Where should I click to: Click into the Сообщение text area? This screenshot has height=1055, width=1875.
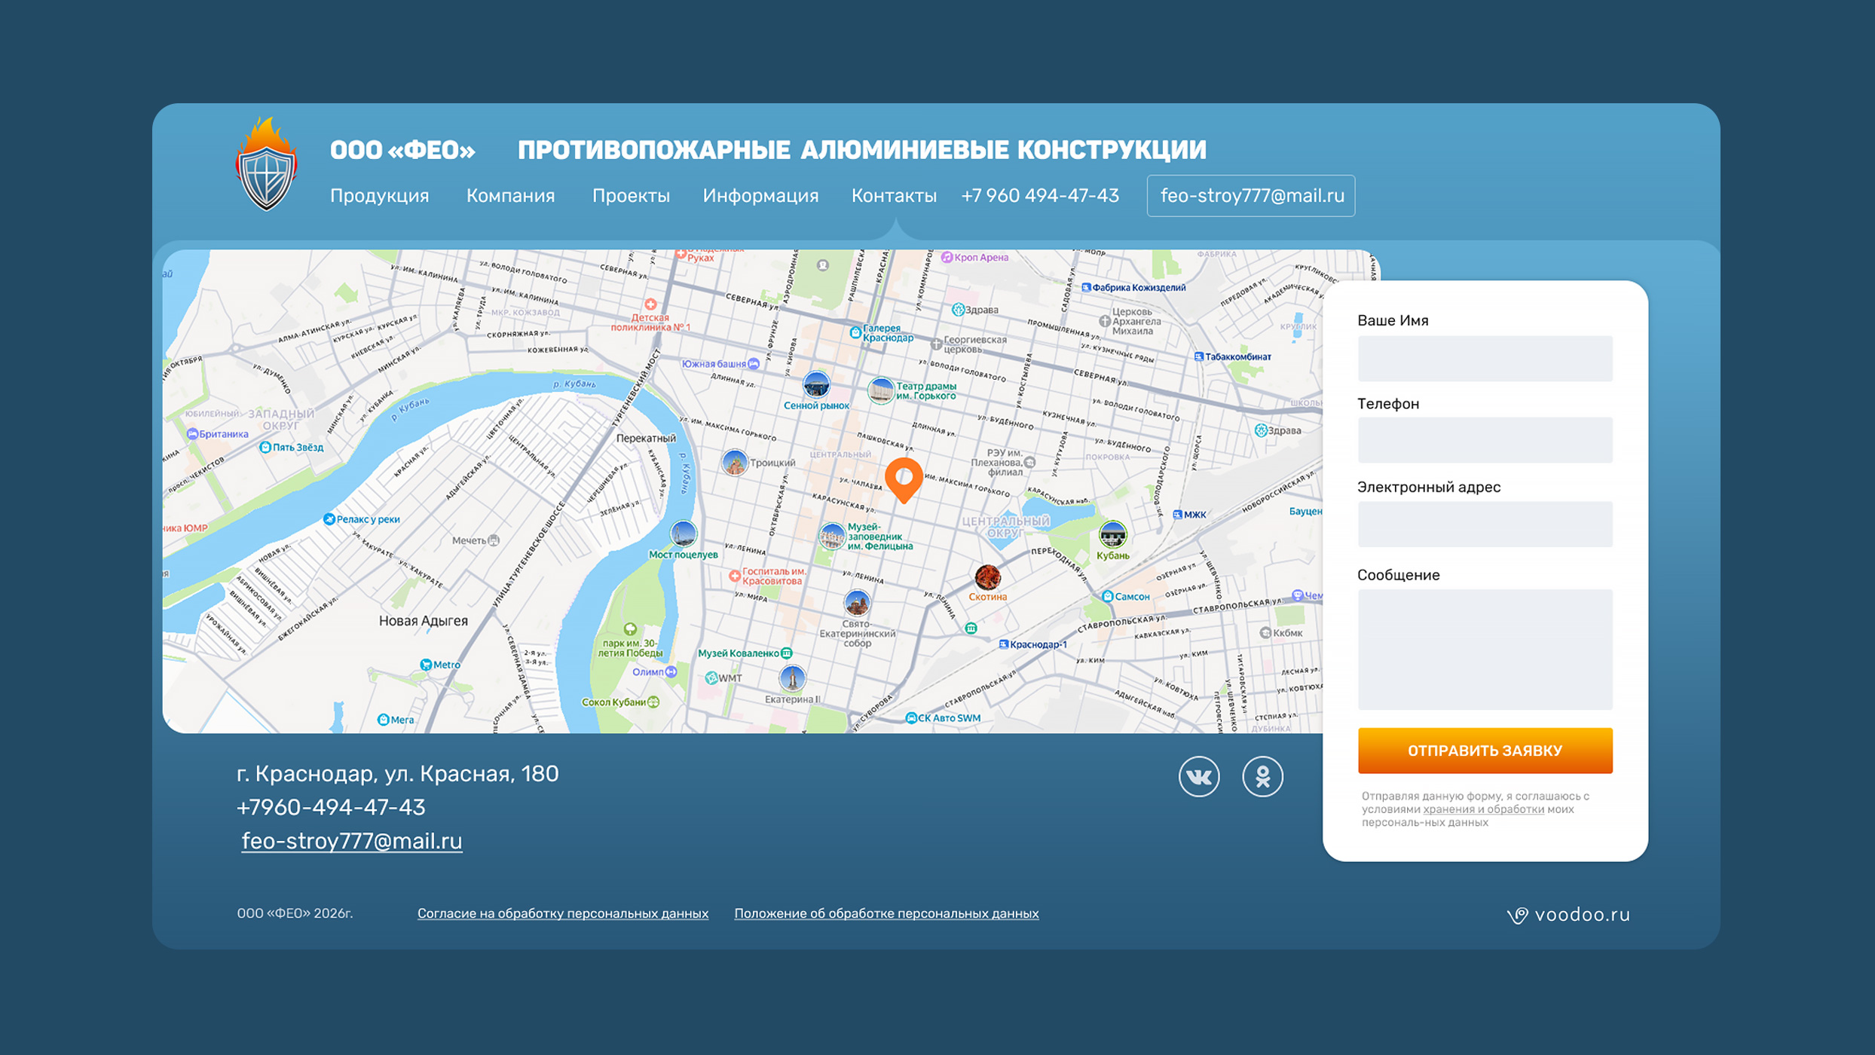1485,650
